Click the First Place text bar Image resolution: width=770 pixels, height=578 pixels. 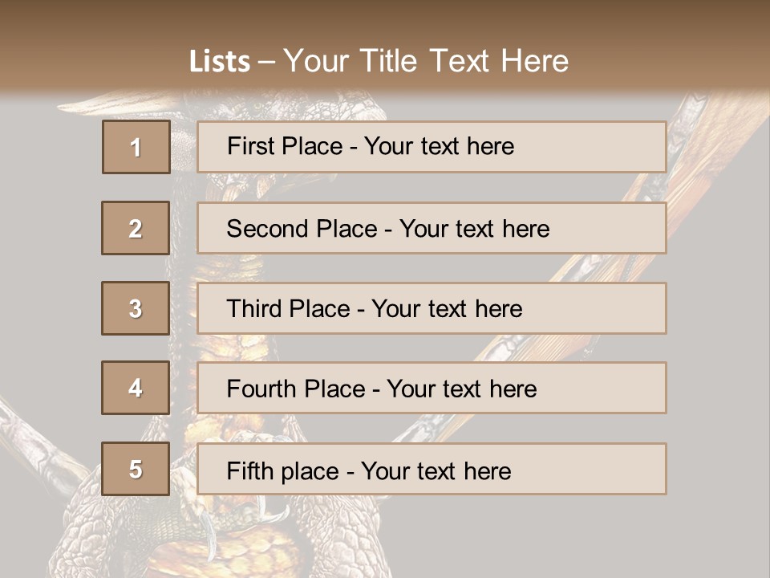pyautogui.click(x=432, y=147)
